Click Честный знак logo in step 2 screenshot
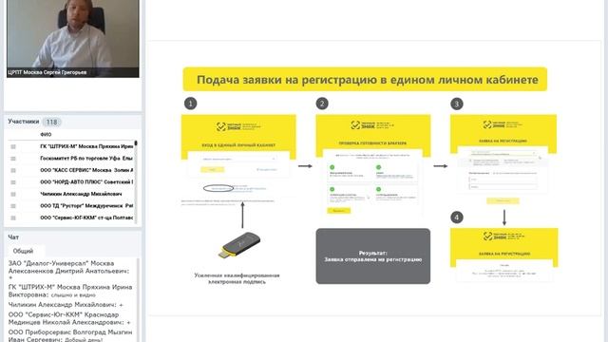Image resolution: width=608 pixels, height=342 pixels. [x=372, y=124]
